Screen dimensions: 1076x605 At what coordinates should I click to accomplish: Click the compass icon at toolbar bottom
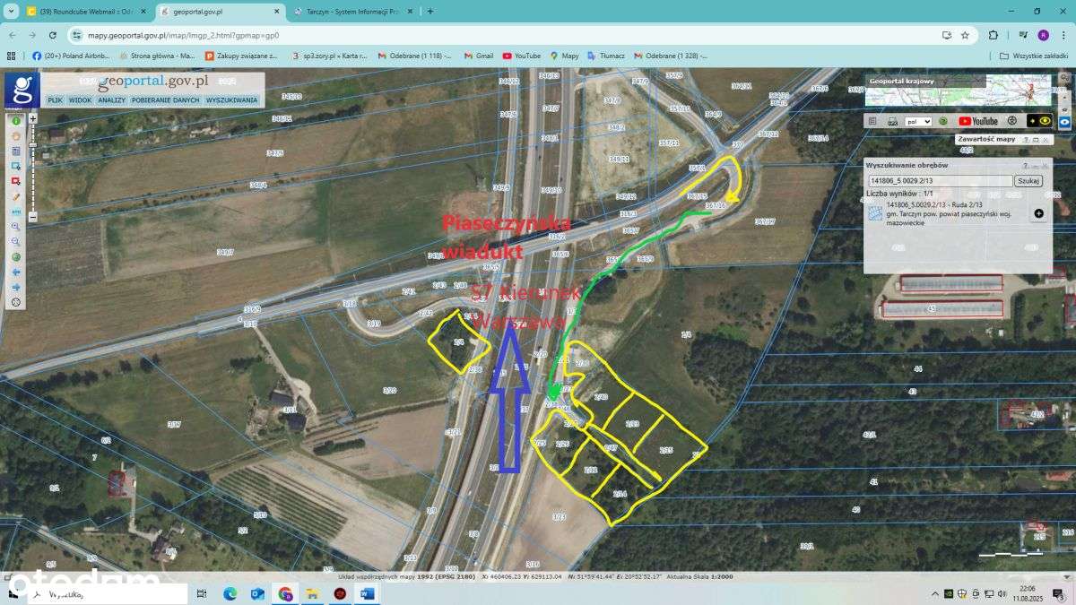click(16, 302)
